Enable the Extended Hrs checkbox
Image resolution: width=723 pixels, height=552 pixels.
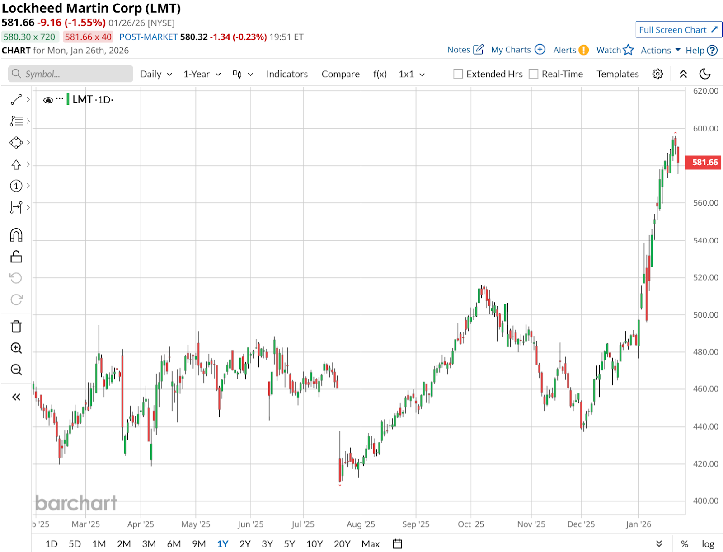point(458,73)
